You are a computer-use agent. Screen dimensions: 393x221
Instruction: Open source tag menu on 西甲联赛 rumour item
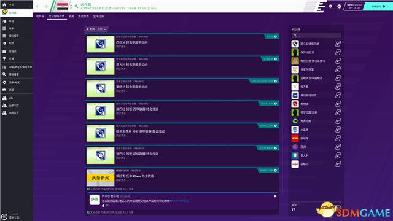tap(268, 104)
